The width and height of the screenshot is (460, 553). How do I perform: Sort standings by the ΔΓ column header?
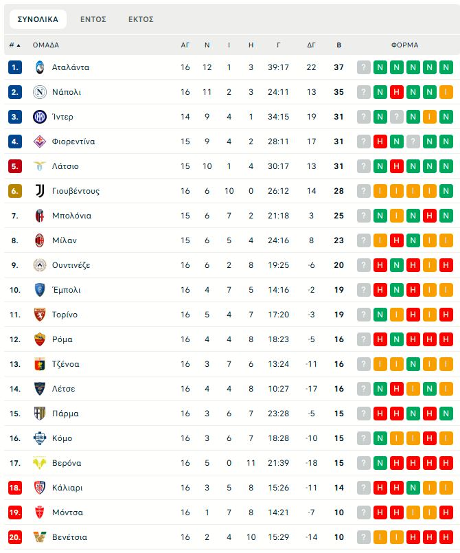pos(311,45)
